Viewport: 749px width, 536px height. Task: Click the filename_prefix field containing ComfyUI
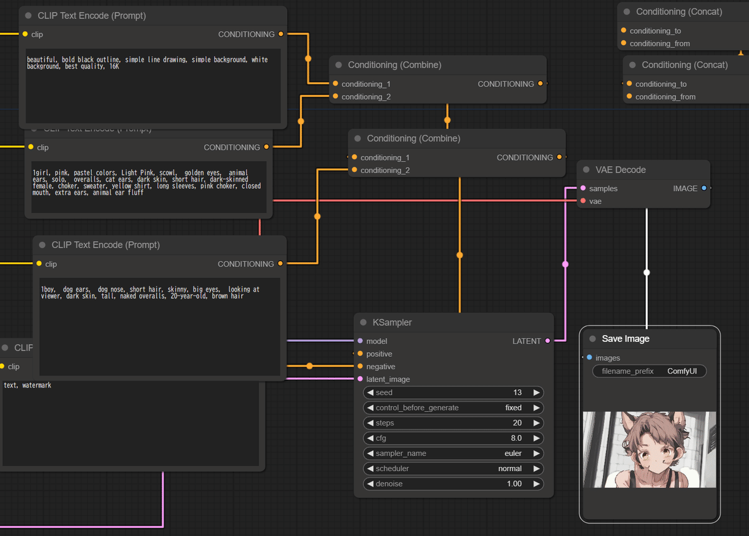tap(649, 371)
